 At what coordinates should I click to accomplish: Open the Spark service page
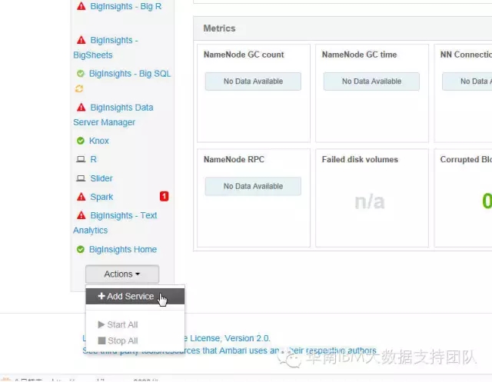pos(101,197)
